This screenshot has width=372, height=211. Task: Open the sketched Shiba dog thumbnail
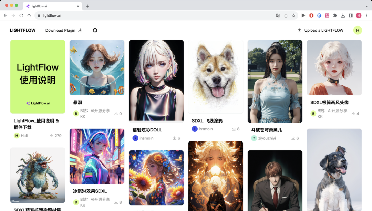point(216,76)
